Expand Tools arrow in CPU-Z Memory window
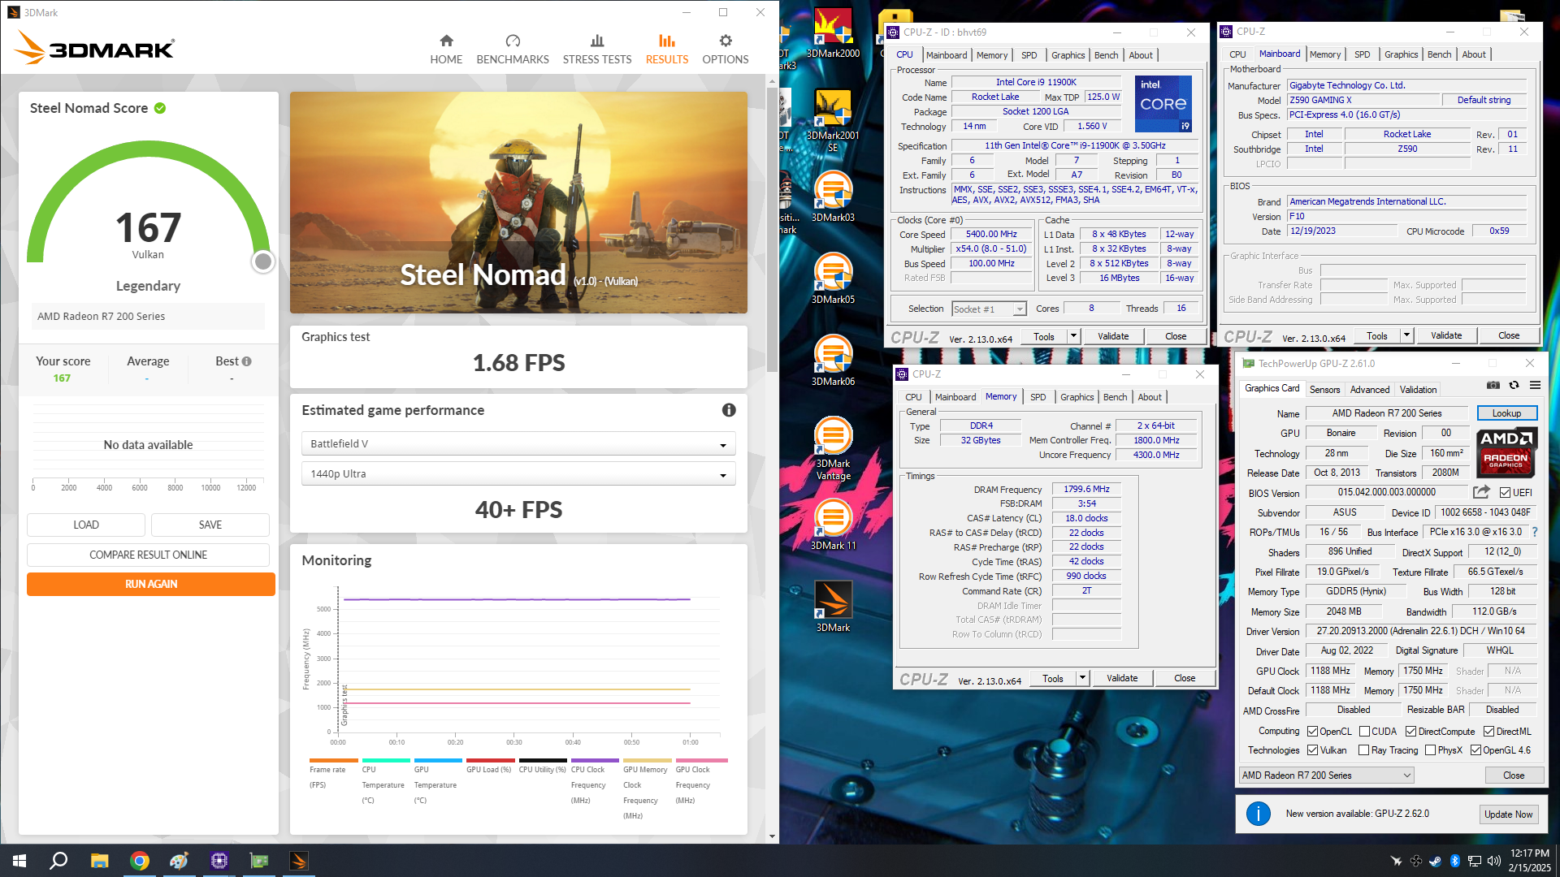The width and height of the screenshot is (1560, 877). [1082, 678]
